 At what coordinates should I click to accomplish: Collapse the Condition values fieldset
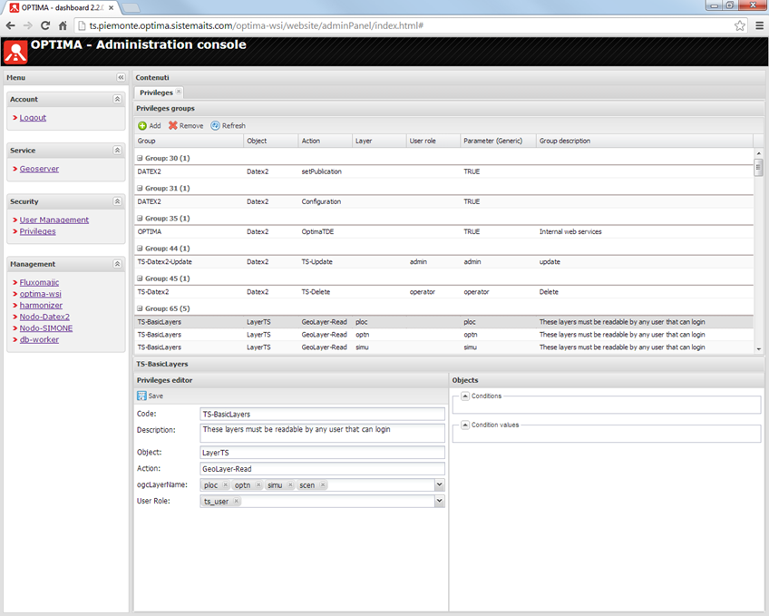tap(464, 425)
